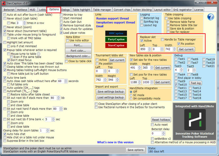Select SH compatibility mode radio button
The image size is (219, 156).
pos(131,99)
